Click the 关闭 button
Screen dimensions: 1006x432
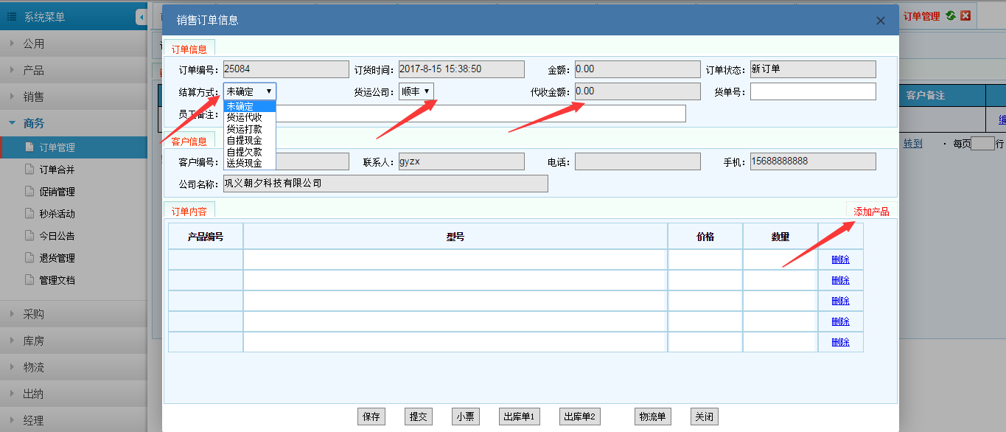[x=704, y=417]
